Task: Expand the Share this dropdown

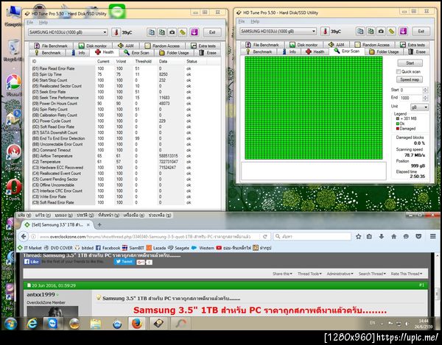Action: coord(282,274)
